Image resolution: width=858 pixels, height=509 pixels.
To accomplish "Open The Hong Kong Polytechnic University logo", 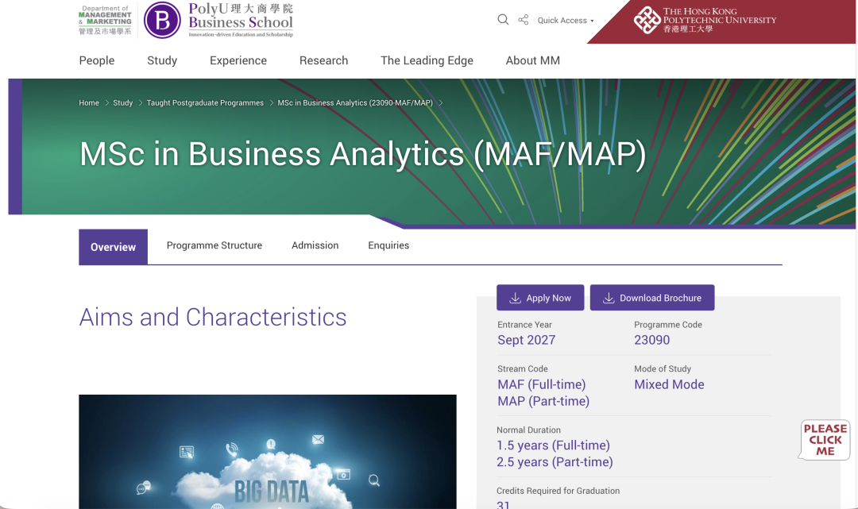I will pos(705,20).
